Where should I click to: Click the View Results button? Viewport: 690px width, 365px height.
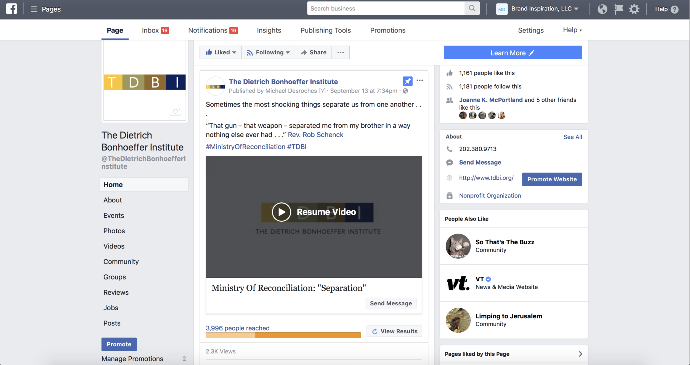click(x=394, y=331)
